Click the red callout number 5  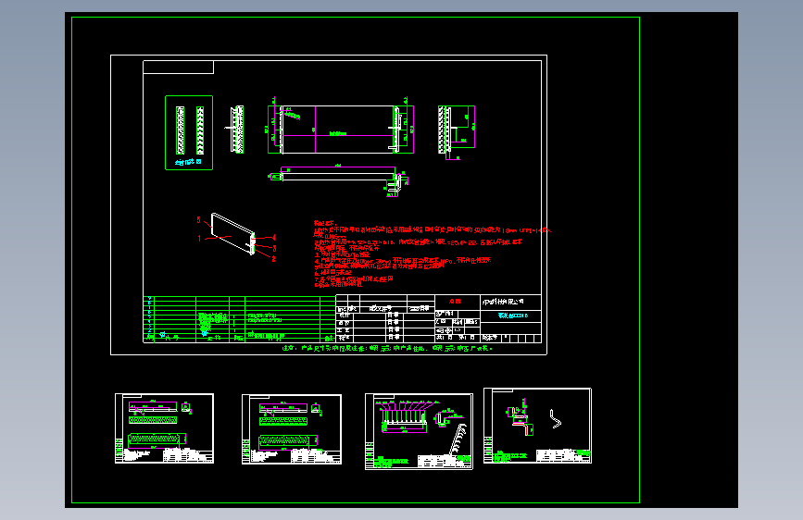(199, 220)
